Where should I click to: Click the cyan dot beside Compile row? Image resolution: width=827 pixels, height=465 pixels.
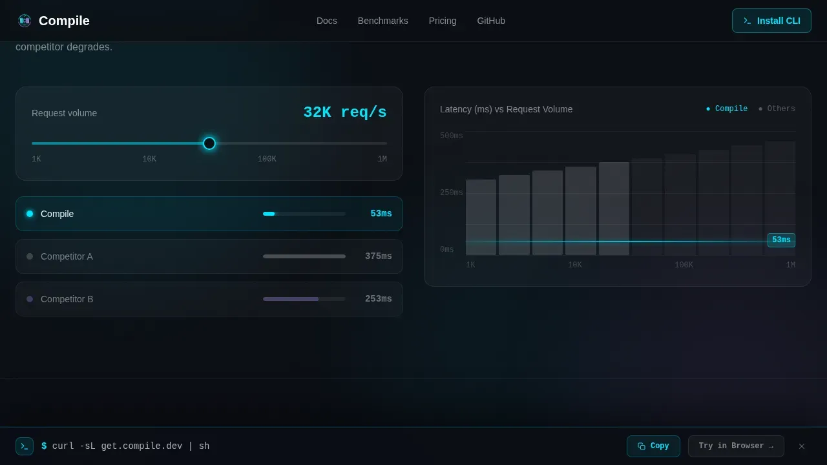30,214
